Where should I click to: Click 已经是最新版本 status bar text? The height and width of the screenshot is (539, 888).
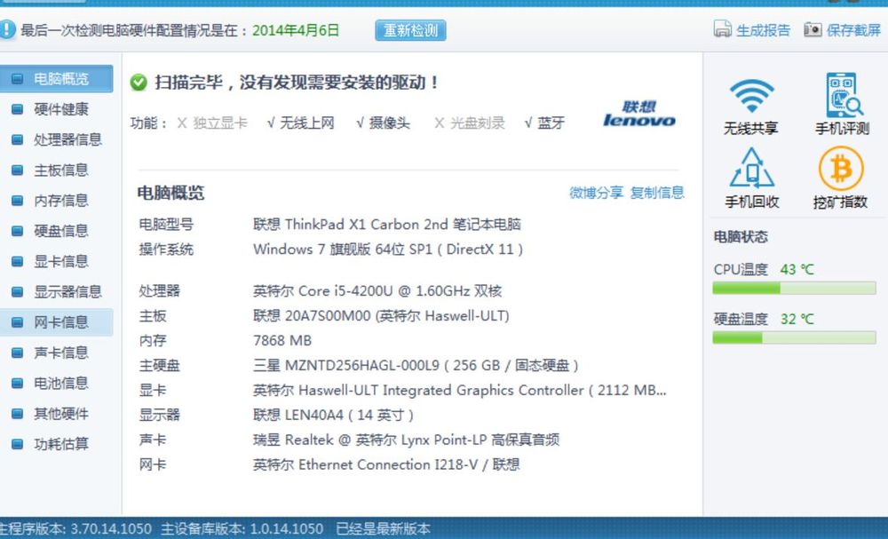pyautogui.click(x=383, y=529)
